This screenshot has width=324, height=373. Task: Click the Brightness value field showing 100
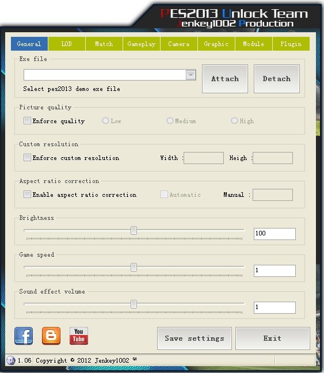(x=275, y=234)
